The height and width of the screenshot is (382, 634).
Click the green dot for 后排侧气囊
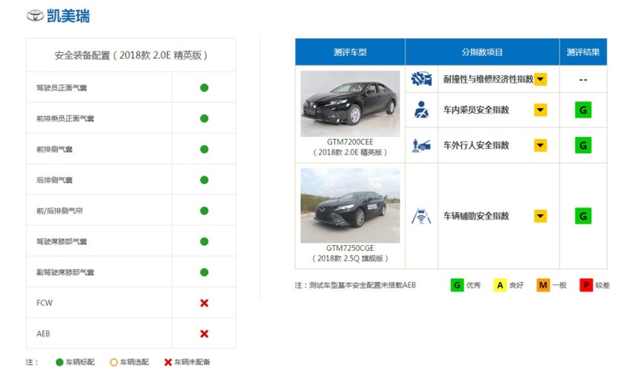(x=204, y=180)
